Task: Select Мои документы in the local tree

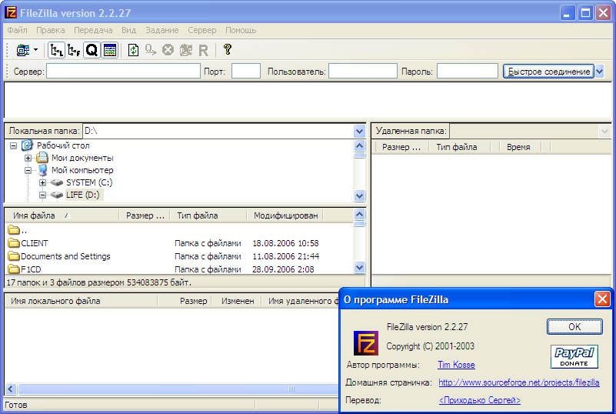Action: coord(82,158)
